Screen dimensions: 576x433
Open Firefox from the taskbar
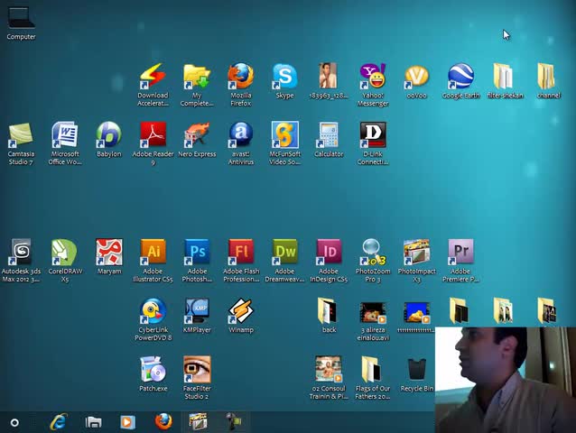pyautogui.click(x=163, y=421)
